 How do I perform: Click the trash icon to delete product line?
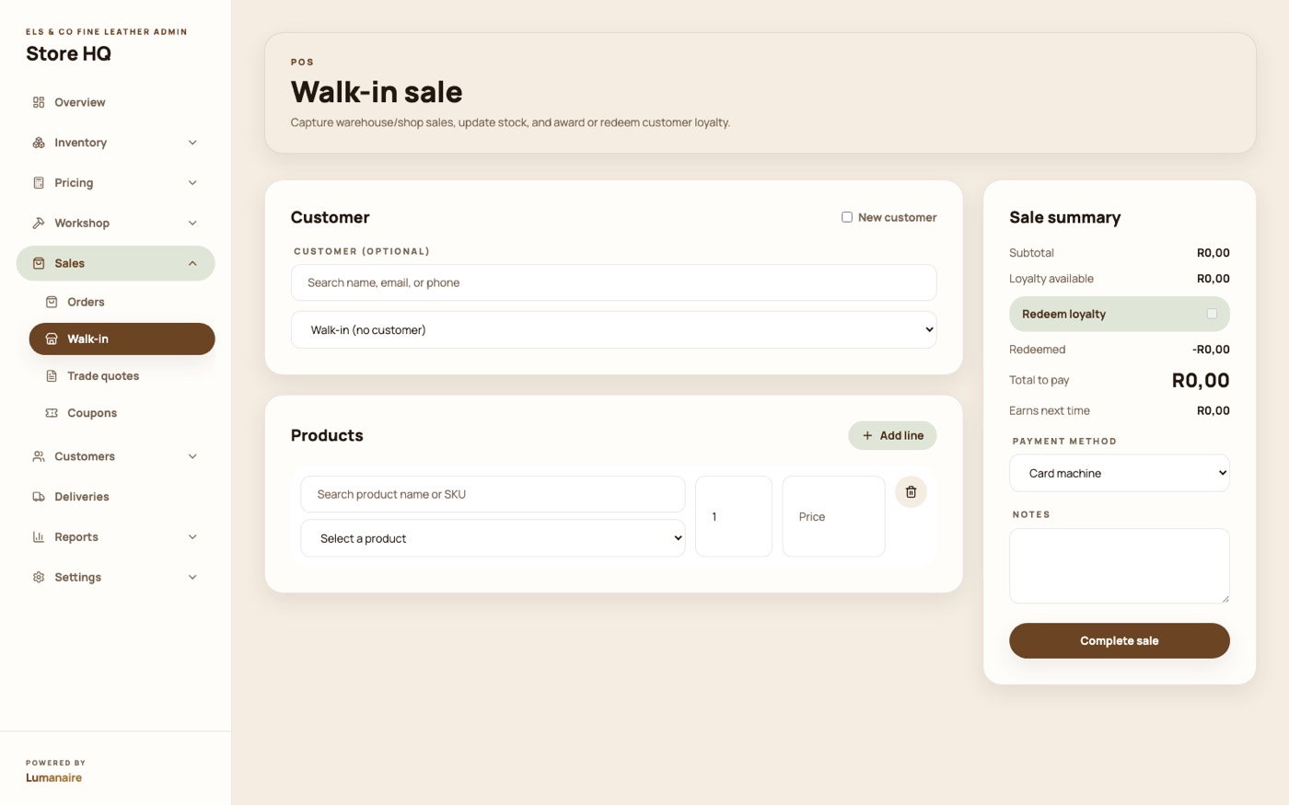(911, 492)
